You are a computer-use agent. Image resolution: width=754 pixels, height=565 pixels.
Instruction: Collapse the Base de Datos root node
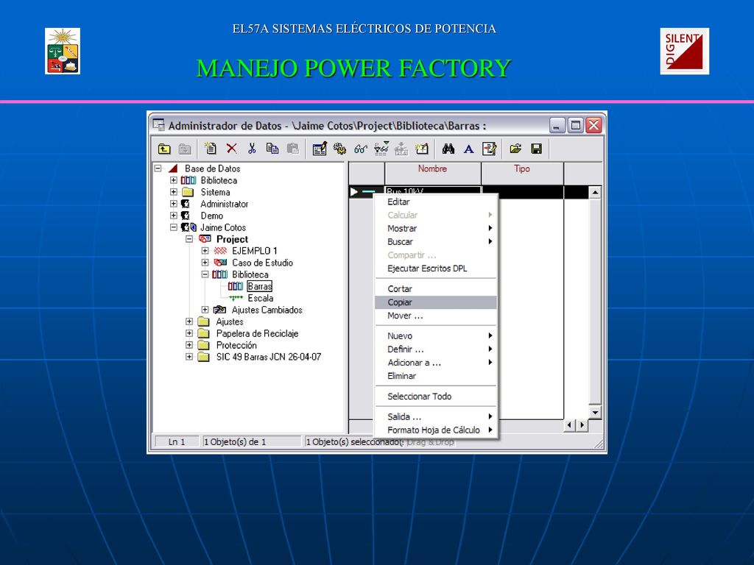pyautogui.click(x=158, y=168)
